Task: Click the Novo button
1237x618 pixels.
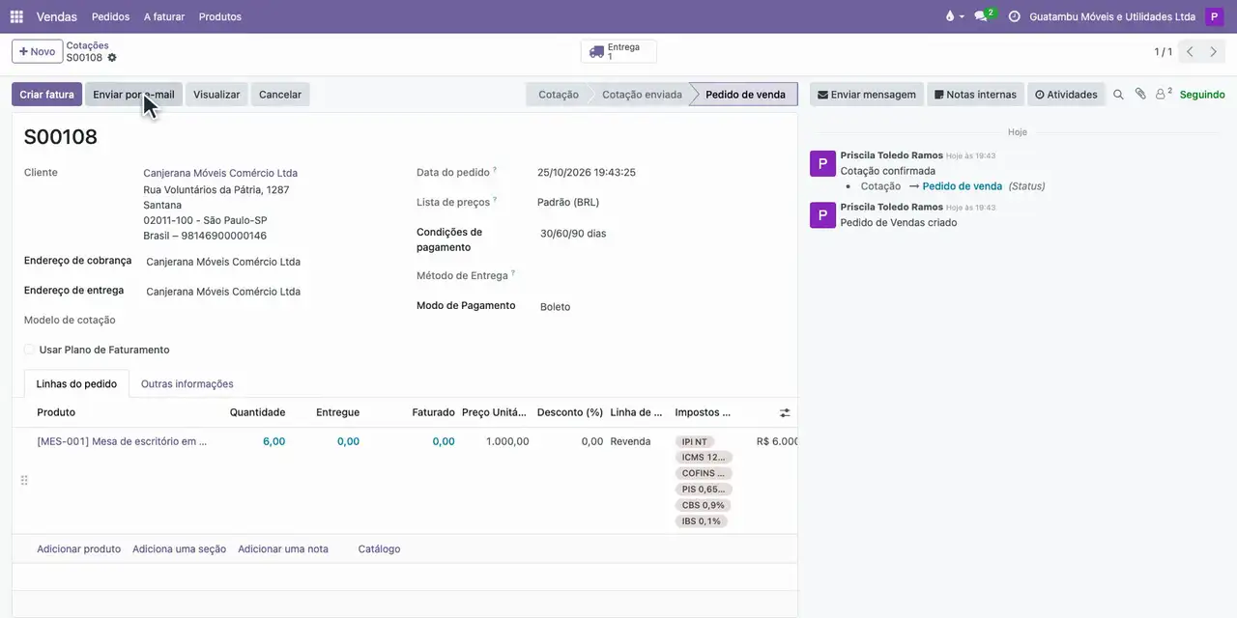Action: pos(37,52)
